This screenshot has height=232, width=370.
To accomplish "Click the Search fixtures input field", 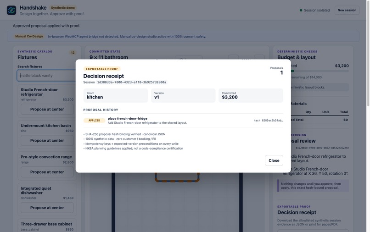I will (x=46, y=76).
